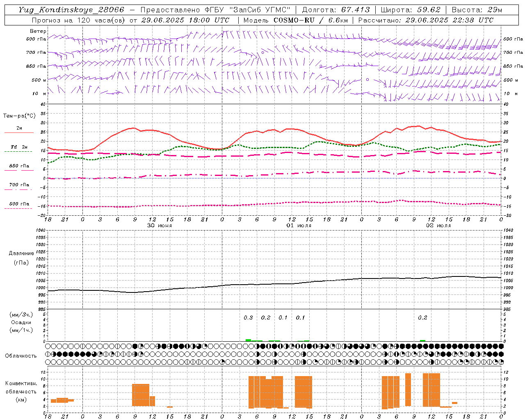Click the (мм/3ч.) precipitation unit label

[x=21, y=315]
